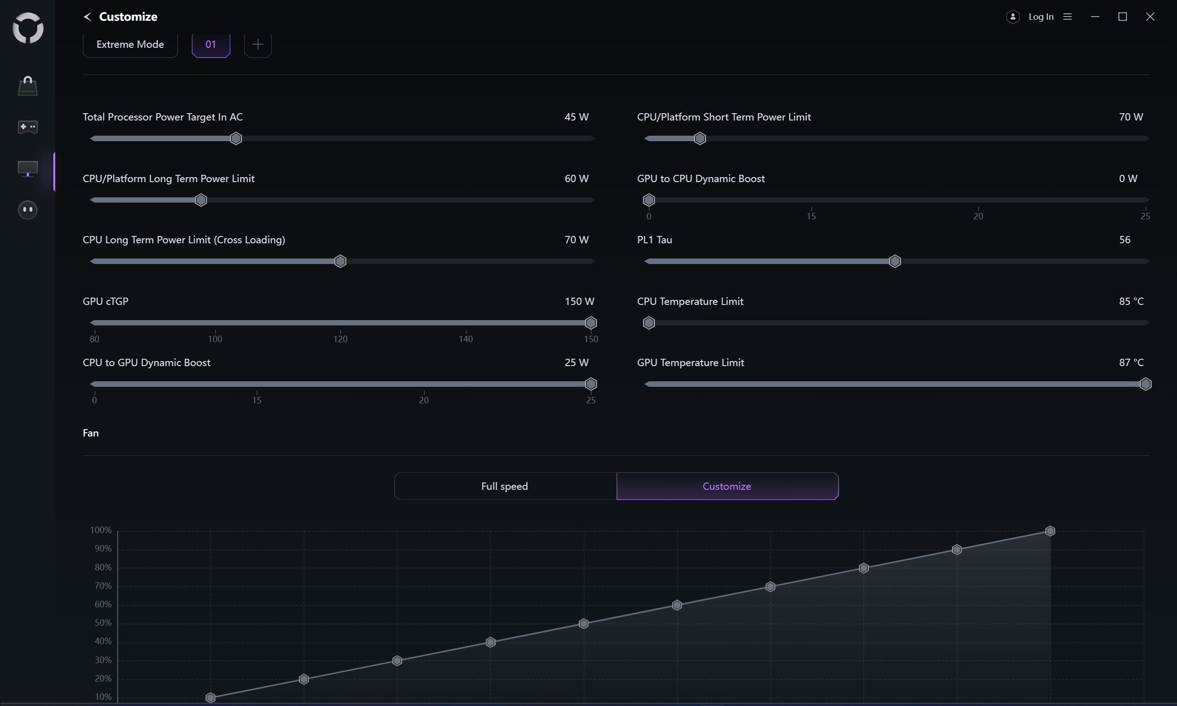Click Total Processor Power Target slider handle
The width and height of the screenshot is (1177, 706).
point(235,139)
